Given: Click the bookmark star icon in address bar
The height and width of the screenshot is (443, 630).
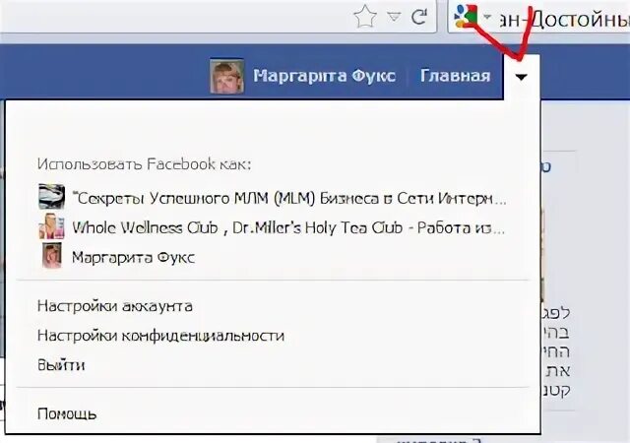Looking at the screenshot, I should [x=365, y=18].
